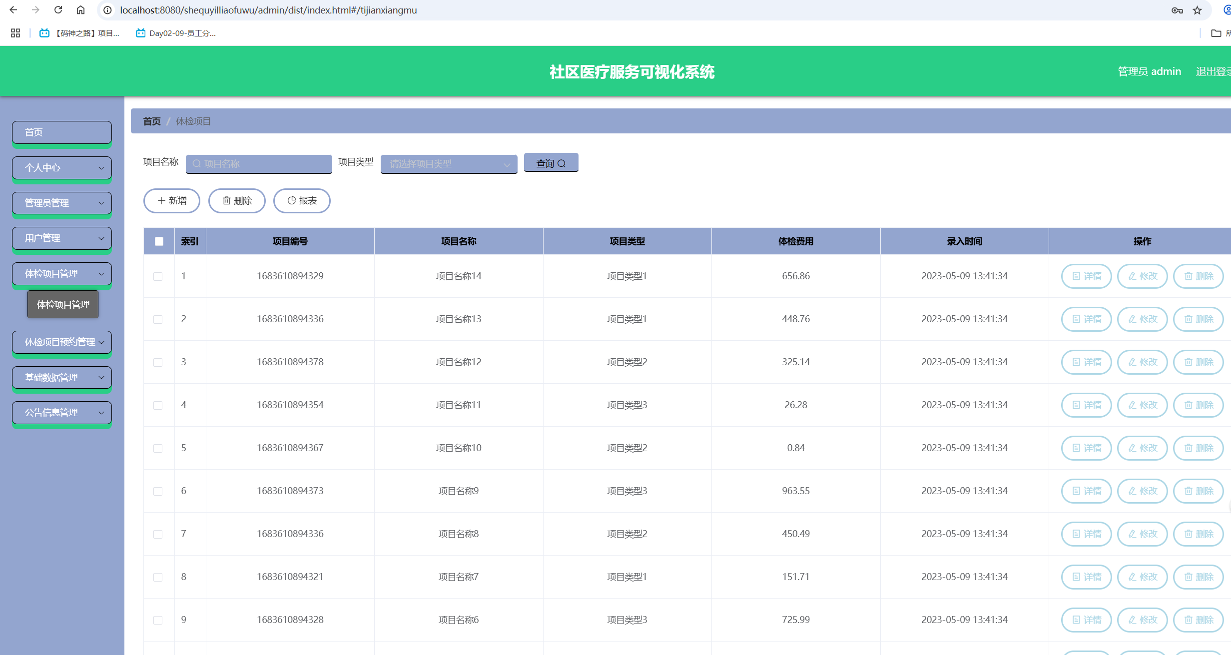Click the 项目编号 column header

click(x=290, y=241)
